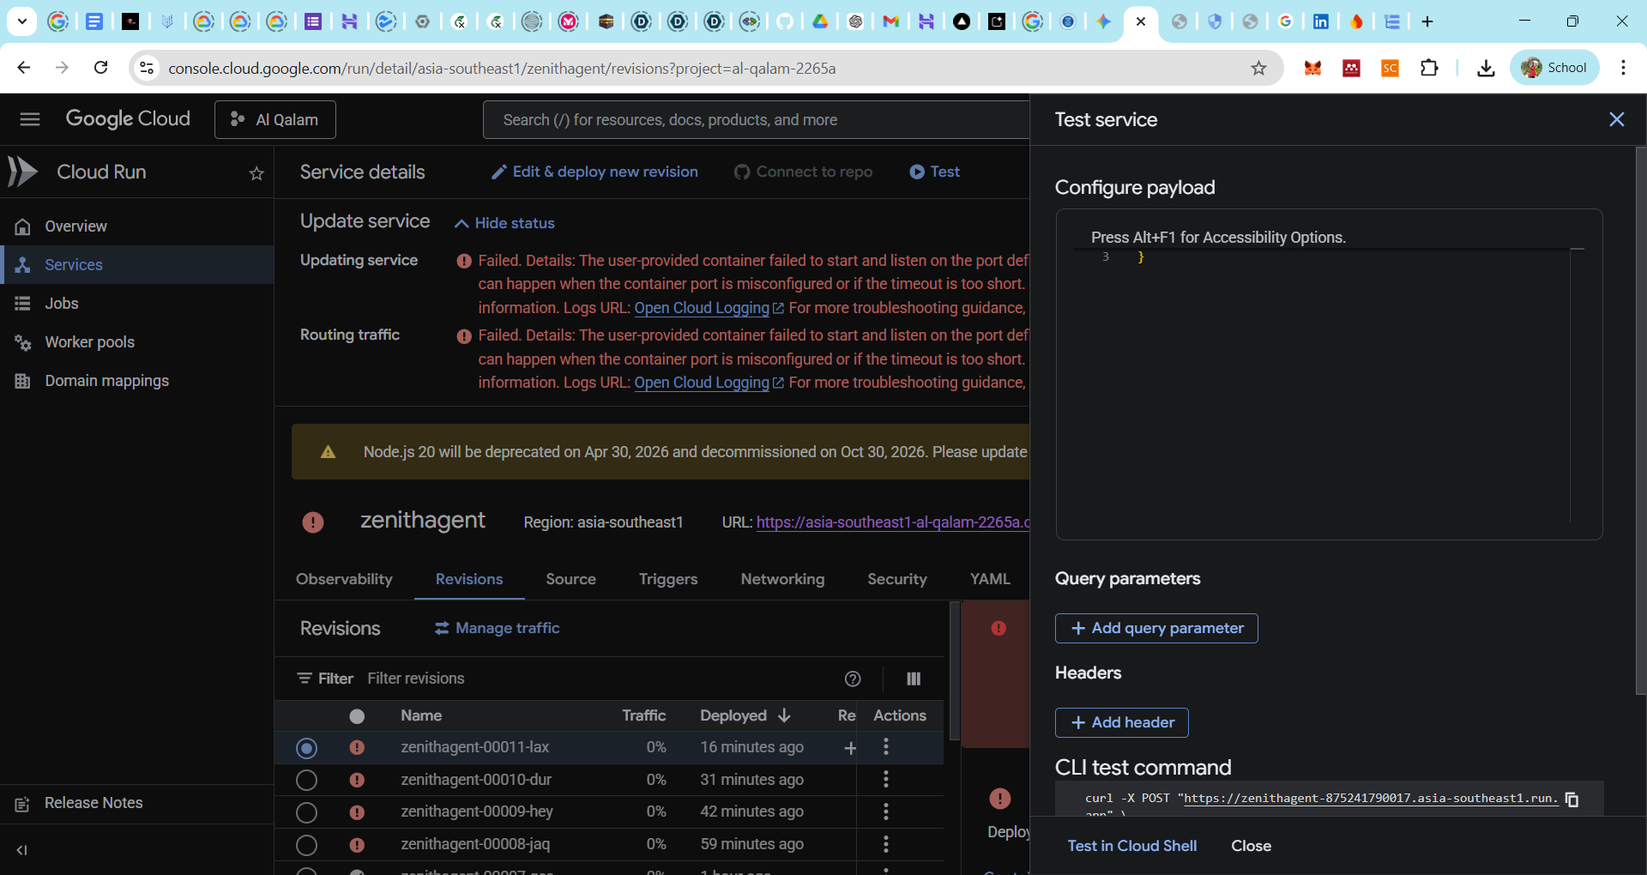1647x875 pixels.
Task: Open the School profile menu
Action: pos(1554,68)
